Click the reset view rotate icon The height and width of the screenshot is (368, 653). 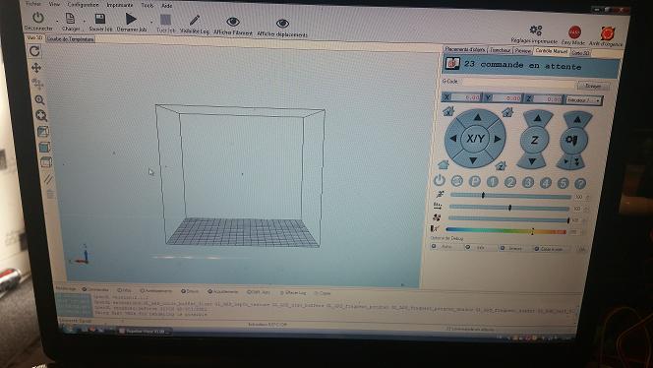click(34, 51)
